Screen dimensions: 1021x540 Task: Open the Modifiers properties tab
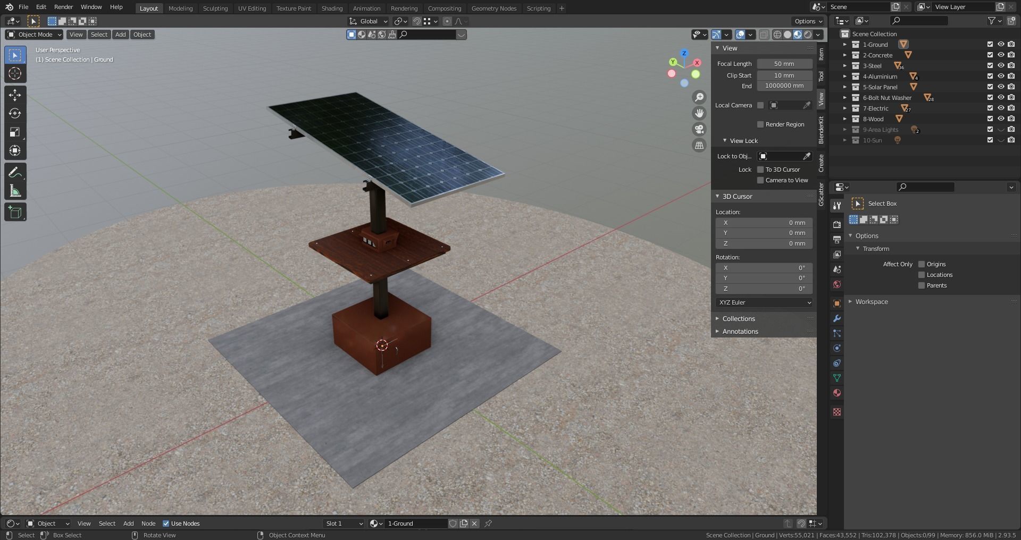click(836, 318)
